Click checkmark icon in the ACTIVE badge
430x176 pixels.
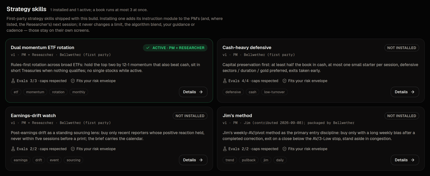[x=148, y=48]
